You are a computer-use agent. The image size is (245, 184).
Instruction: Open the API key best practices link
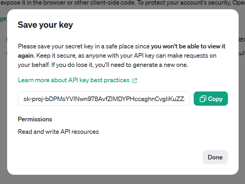tap(74, 80)
